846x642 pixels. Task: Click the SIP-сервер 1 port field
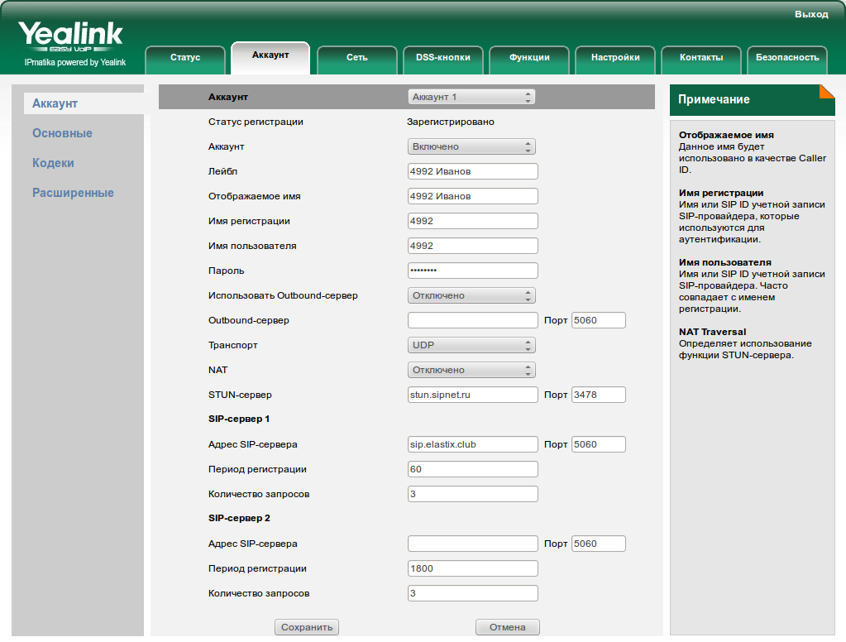pos(598,444)
